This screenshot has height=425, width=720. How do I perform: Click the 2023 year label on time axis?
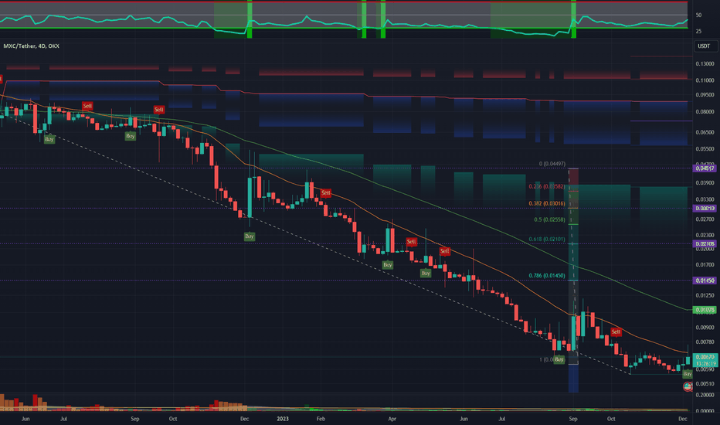(x=283, y=419)
